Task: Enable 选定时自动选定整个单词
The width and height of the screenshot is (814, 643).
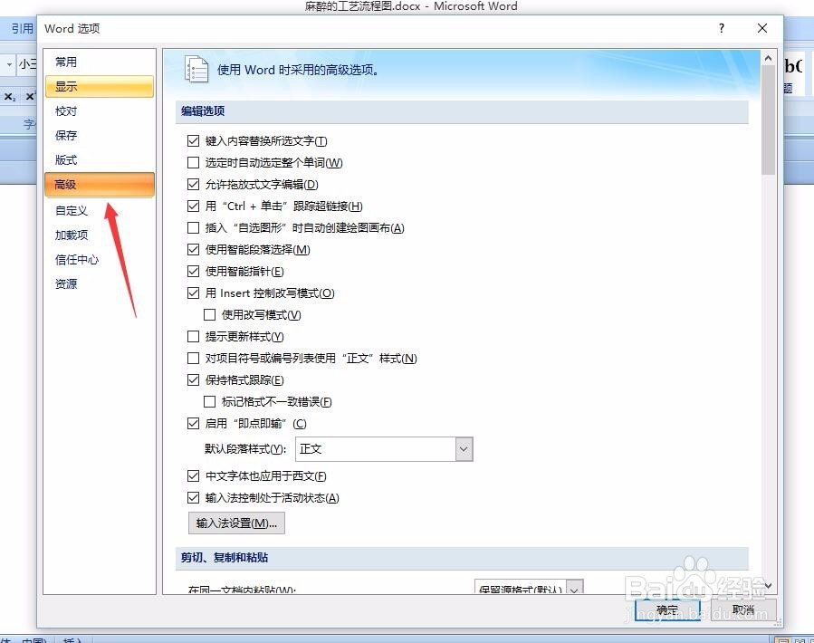Action: coord(193,162)
